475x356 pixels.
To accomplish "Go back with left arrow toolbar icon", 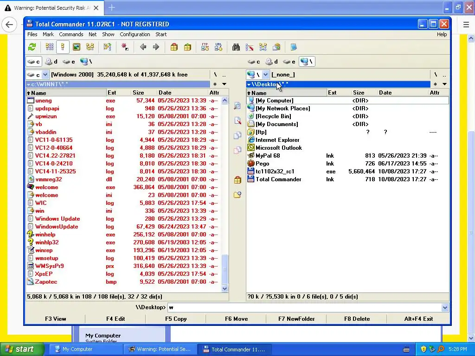I will 143,47.
